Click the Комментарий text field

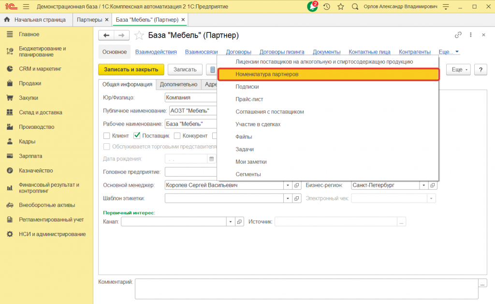click(306, 289)
